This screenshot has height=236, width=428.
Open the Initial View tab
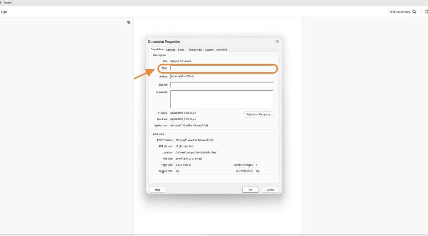195,49
